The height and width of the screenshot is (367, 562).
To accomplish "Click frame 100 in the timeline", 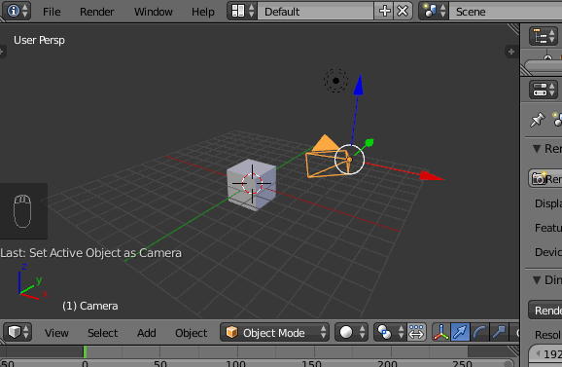I will click(x=235, y=363).
